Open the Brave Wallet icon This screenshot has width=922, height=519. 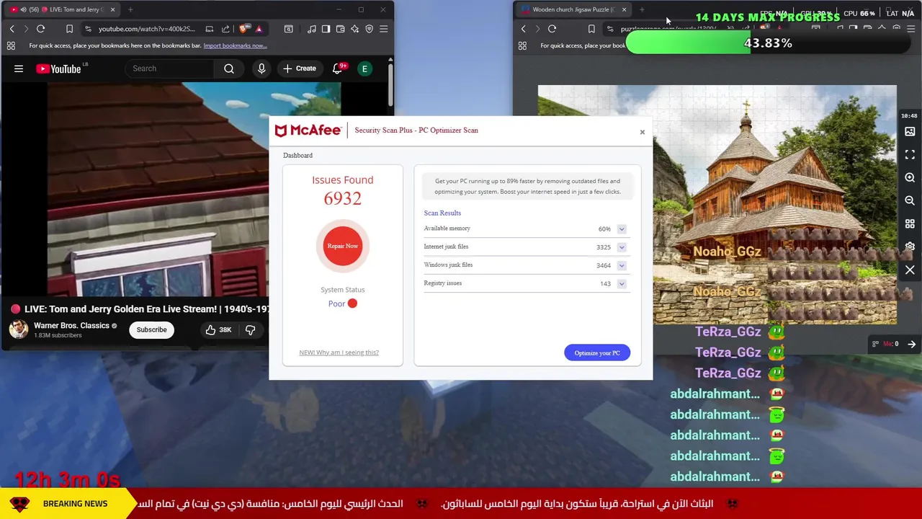tap(340, 29)
